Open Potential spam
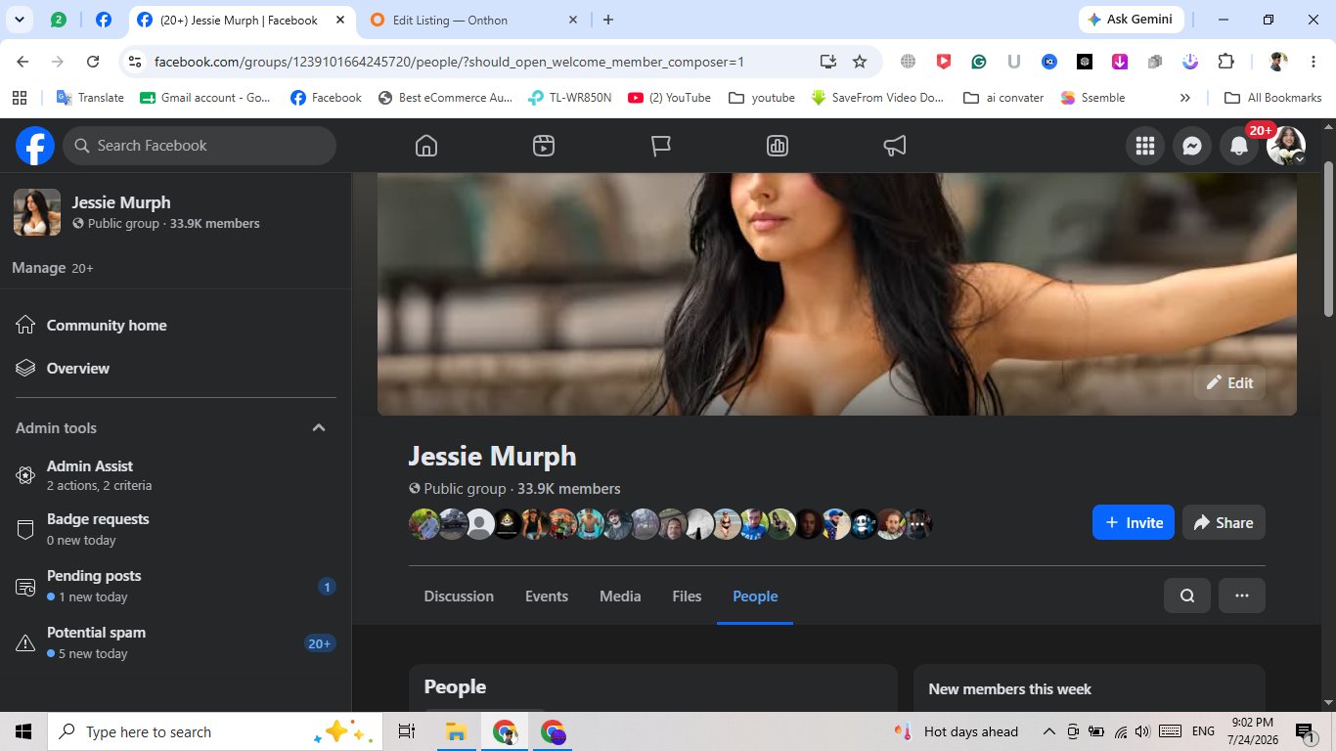 pyautogui.click(x=176, y=642)
